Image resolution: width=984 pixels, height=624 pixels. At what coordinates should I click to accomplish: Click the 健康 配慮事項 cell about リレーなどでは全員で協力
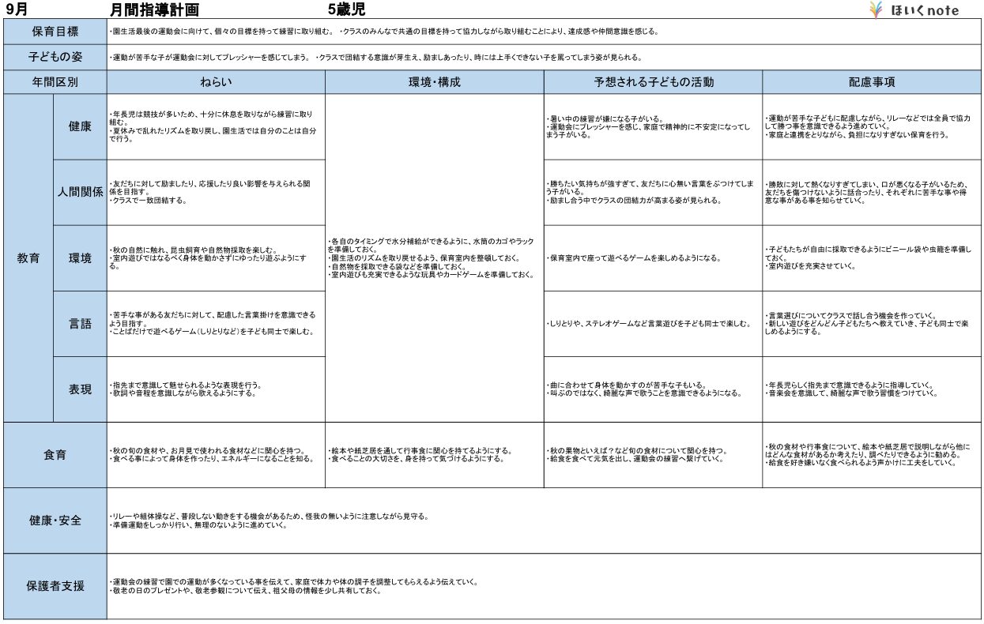click(872, 126)
